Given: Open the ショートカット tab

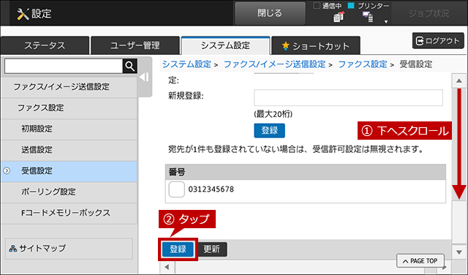Looking at the screenshot, I should pos(316,45).
